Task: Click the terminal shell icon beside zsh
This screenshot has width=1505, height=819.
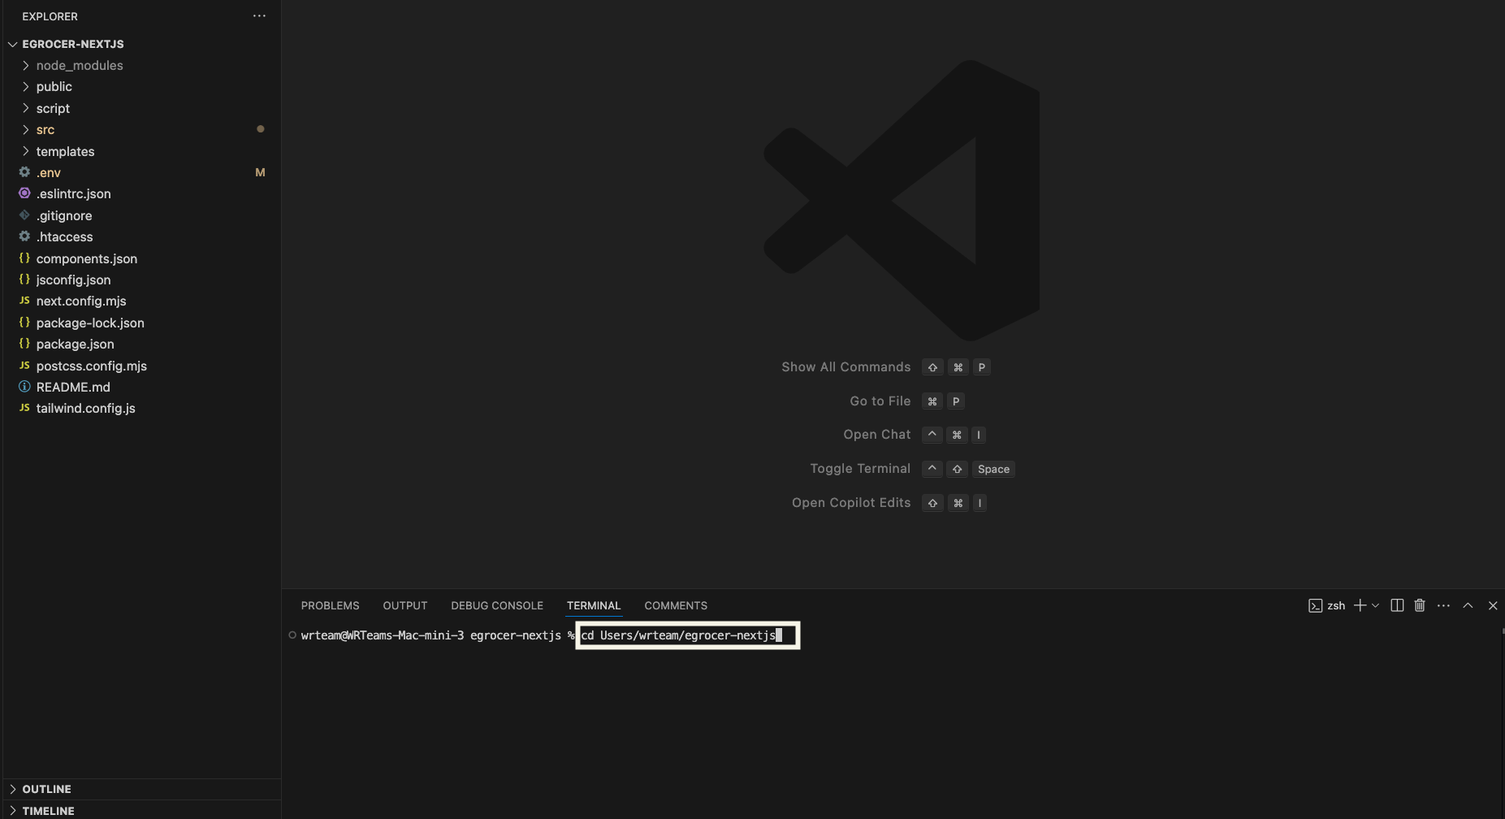Action: click(x=1315, y=605)
